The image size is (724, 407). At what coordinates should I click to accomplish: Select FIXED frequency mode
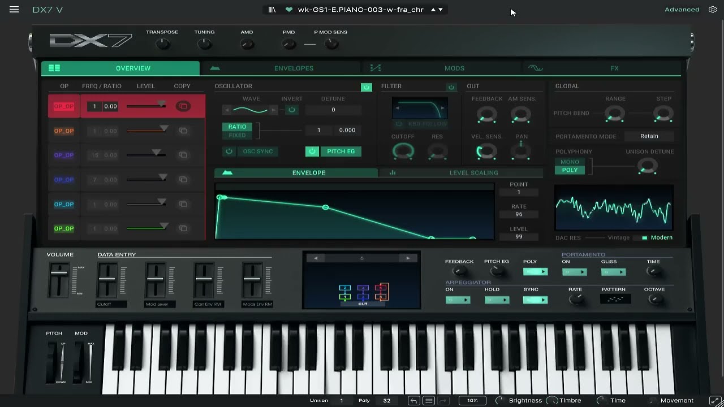coord(237,135)
